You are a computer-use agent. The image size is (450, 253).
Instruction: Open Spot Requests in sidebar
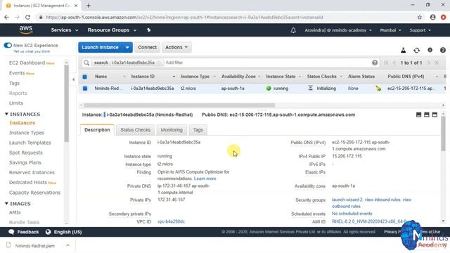26,153
